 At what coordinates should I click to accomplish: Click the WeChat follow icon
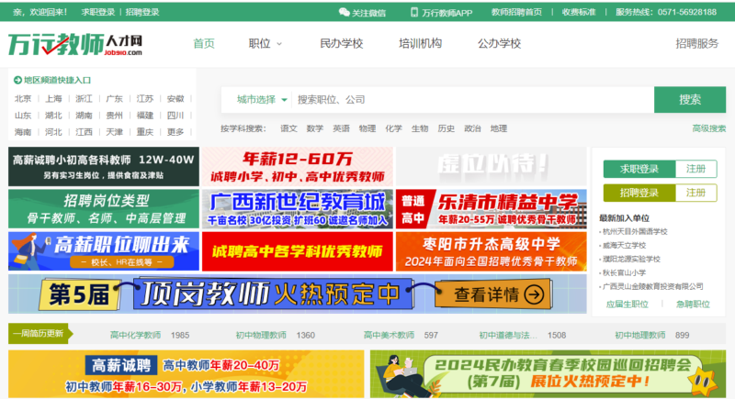pyautogui.click(x=344, y=13)
